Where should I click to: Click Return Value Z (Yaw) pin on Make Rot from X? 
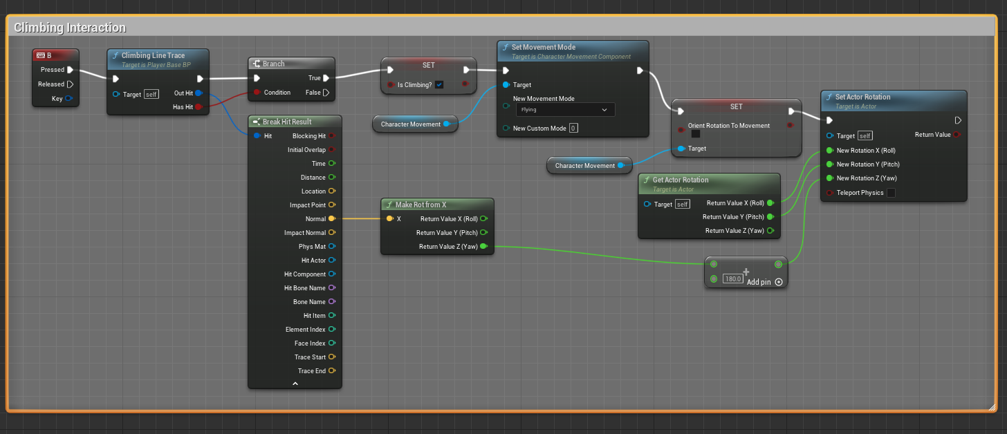pyautogui.click(x=483, y=246)
